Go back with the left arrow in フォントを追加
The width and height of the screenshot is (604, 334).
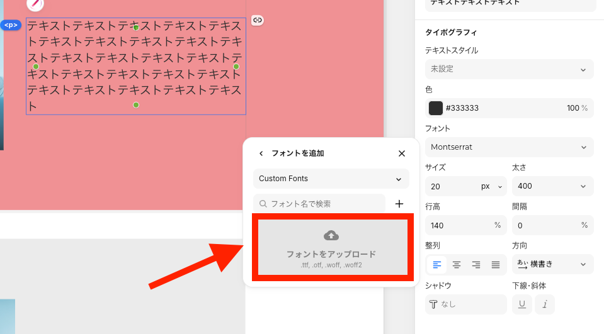pos(261,153)
